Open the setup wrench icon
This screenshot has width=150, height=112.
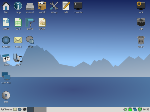tap(54, 6)
